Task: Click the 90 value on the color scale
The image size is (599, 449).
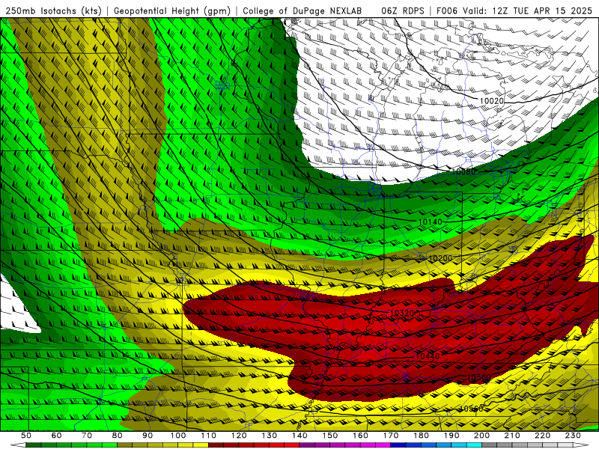Action: tap(148, 436)
